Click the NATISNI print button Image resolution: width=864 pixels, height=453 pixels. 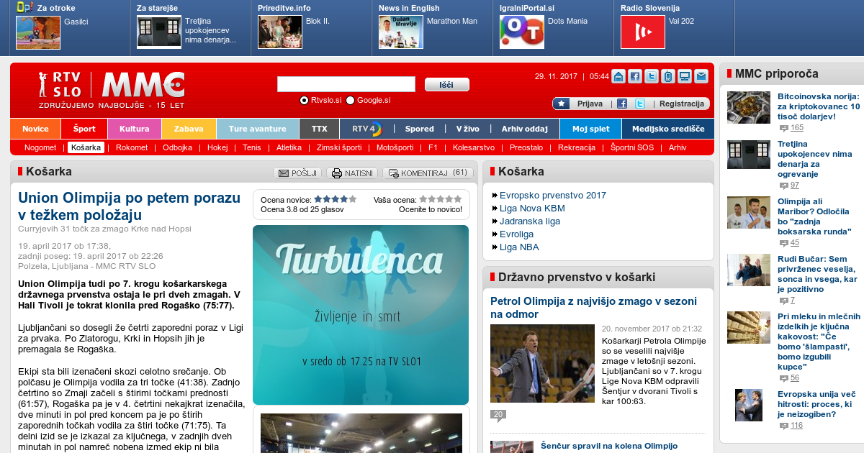click(x=352, y=173)
